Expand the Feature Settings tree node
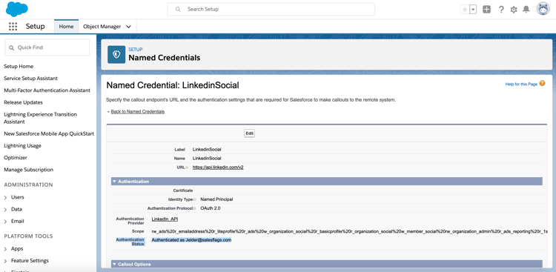This screenshot has width=556, height=272. point(5,261)
